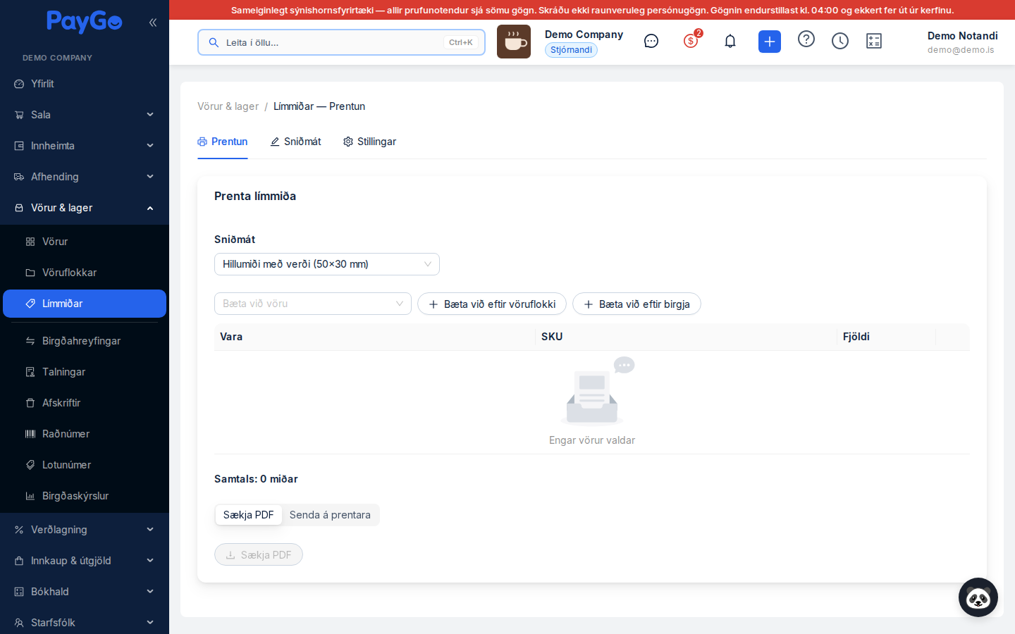The height and width of the screenshot is (634, 1015).
Task: Click the coffee cup company logo
Action: coord(514,42)
